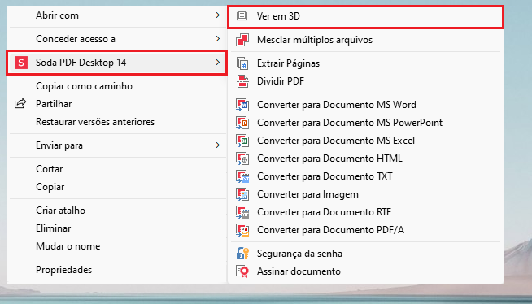Viewport: 532px width, 304px height.
Task: Choose Assinar documento
Action: (x=366, y=271)
